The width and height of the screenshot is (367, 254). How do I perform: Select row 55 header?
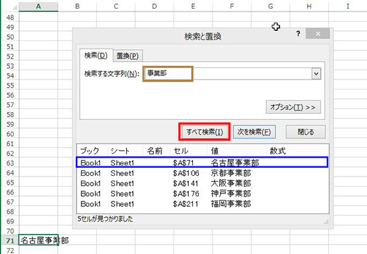10,86
